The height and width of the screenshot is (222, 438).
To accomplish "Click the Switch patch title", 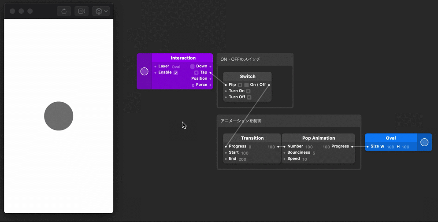I will [248, 76].
